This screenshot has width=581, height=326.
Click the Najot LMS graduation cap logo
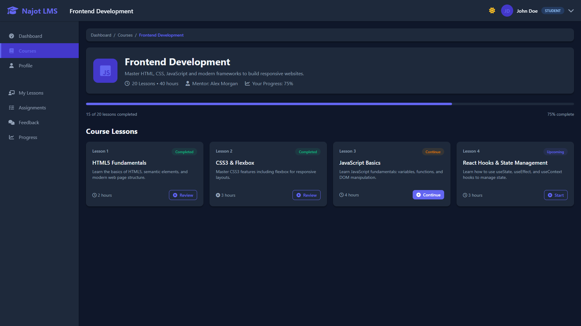point(12,11)
